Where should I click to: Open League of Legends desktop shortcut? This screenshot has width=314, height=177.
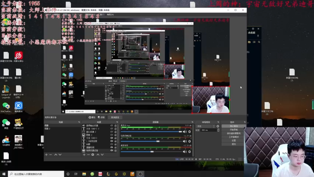click(x=6, y=92)
